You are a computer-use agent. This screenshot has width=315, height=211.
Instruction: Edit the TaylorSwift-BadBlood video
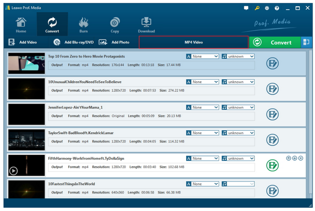coord(272,140)
